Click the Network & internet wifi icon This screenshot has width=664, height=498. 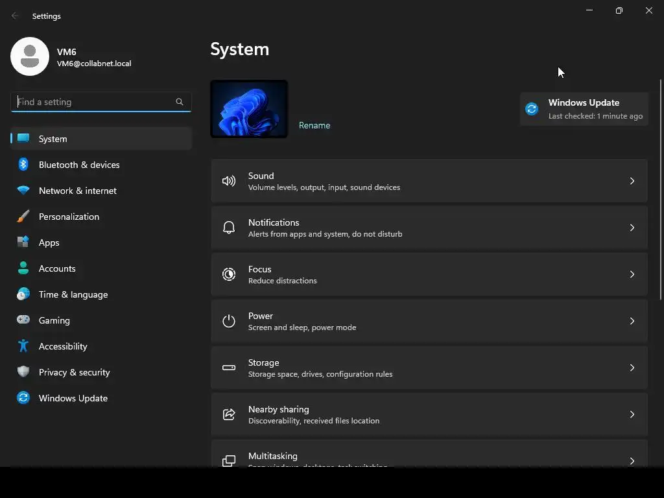click(23, 191)
